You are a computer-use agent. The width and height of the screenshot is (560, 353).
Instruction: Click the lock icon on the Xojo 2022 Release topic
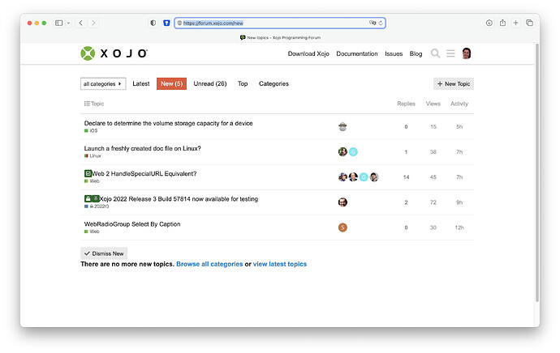click(88, 198)
